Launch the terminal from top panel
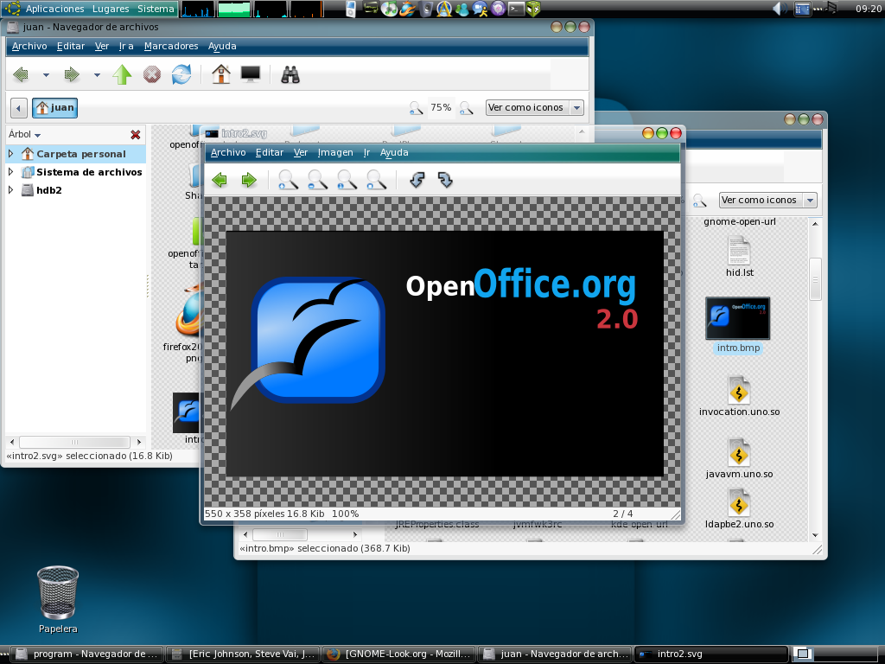 coord(517,9)
